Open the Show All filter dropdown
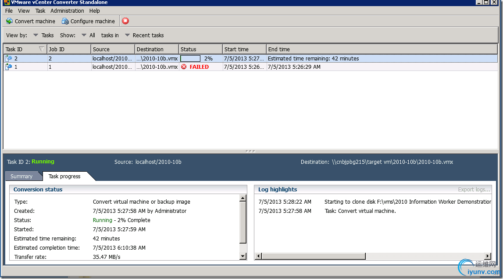Image resolution: width=503 pixels, height=279 pixels. (x=84, y=35)
